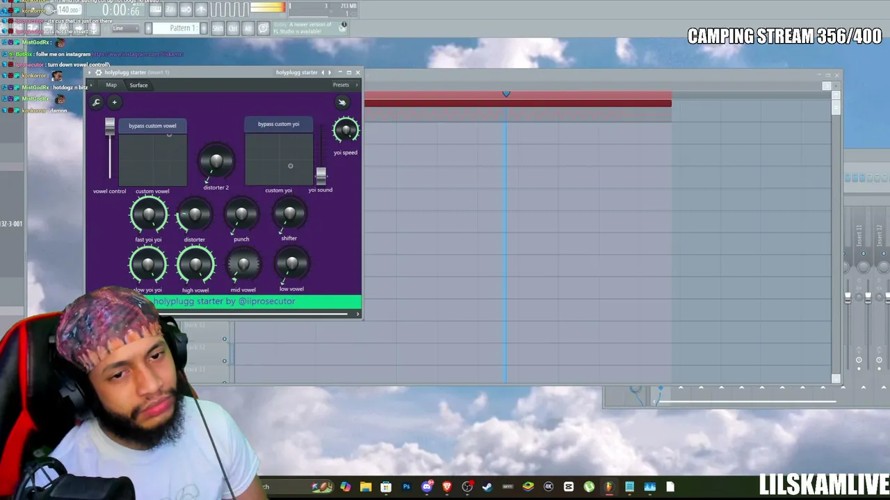
Task: Toggle the bypass custom vowel button
Action: [152, 126]
